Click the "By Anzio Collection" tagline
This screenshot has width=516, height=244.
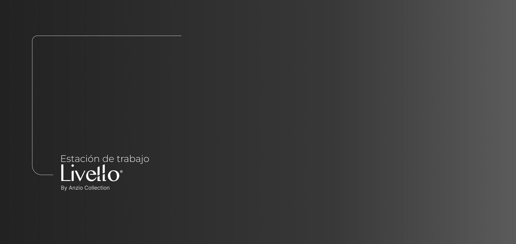coord(85,188)
